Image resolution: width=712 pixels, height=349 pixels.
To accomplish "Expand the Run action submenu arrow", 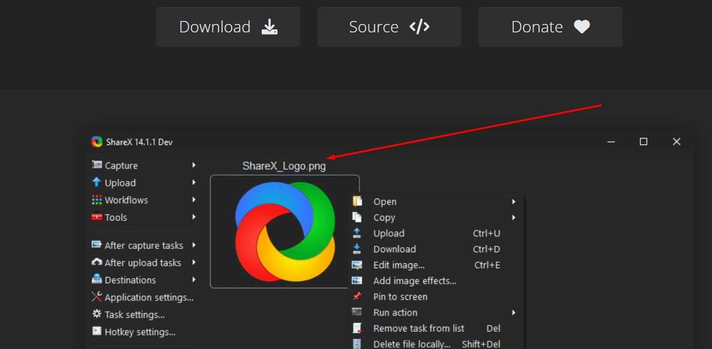I will [514, 312].
